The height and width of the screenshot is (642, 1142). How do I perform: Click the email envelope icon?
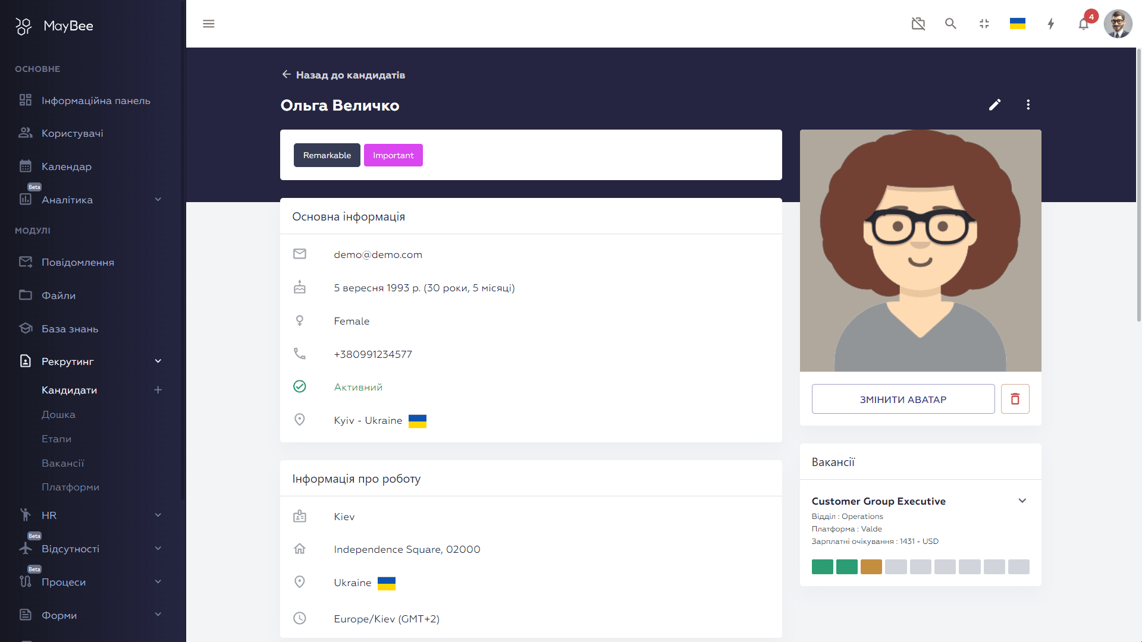coord(300,254)
